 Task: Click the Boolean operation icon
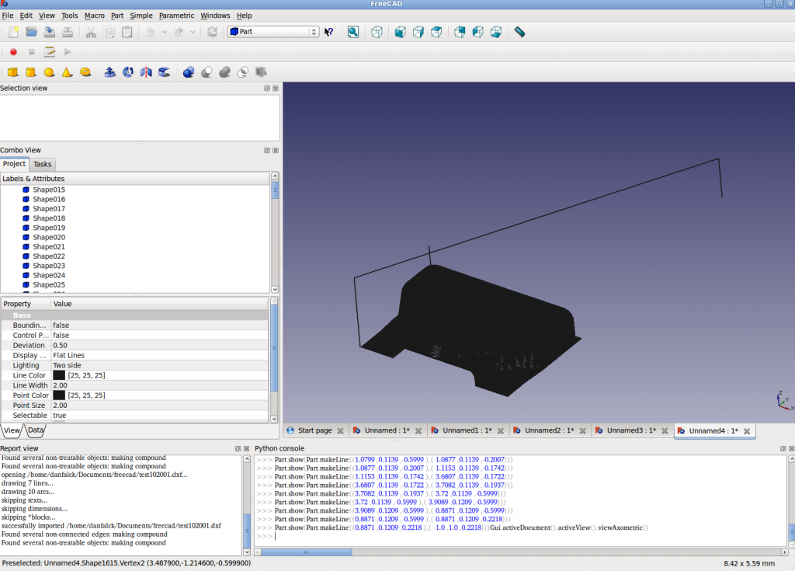click(189, 72)
